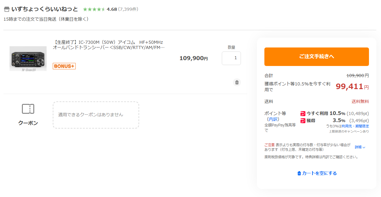Click the PayPay icon beside 獲得
The image size is (381, 197).
click(303, 121)
